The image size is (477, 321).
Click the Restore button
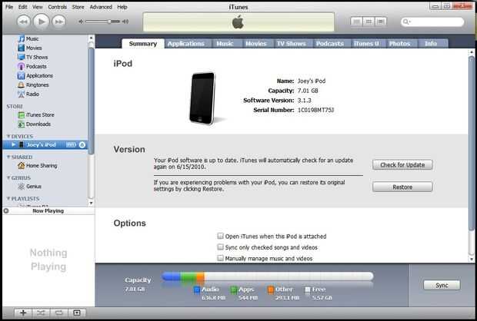coord(402,187)
